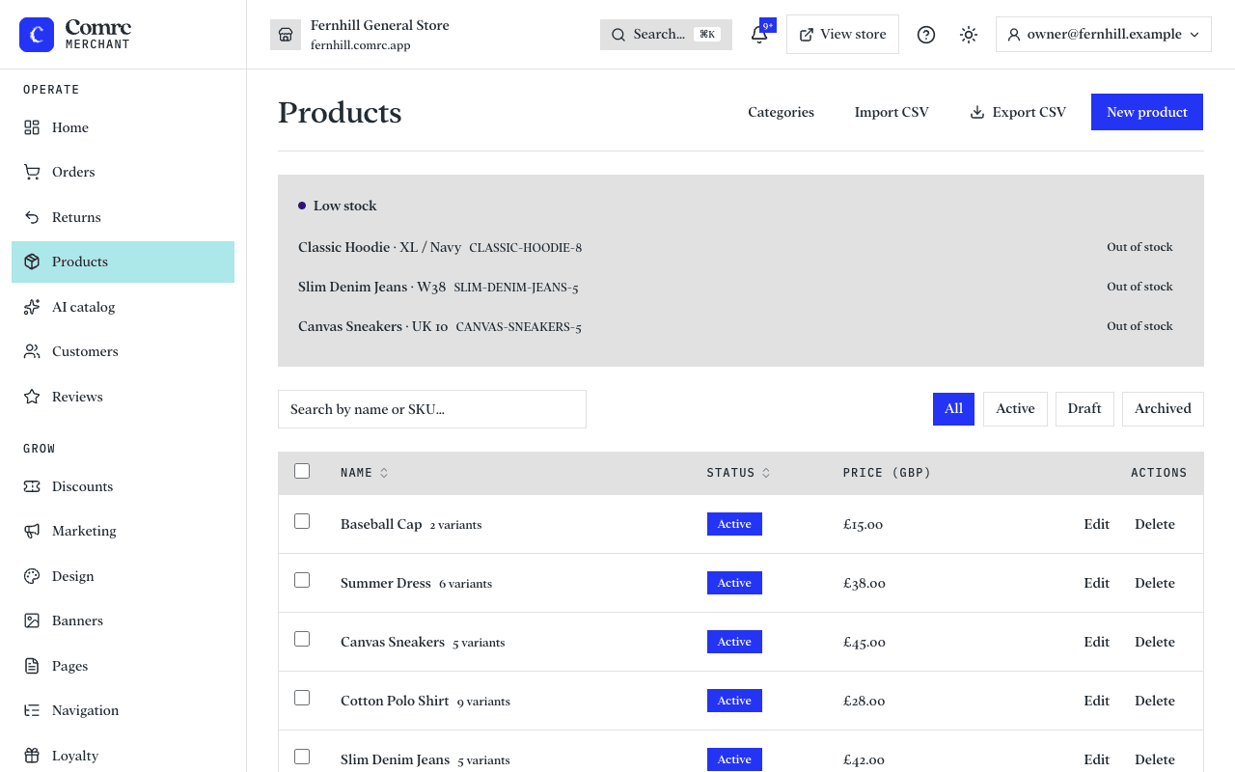This screenshot has width=1235, height=772.
Task: Click the Loyalty gift icon
Action: pos(32,756)
